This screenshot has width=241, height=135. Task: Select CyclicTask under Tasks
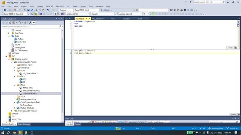[x=21, y=42]
